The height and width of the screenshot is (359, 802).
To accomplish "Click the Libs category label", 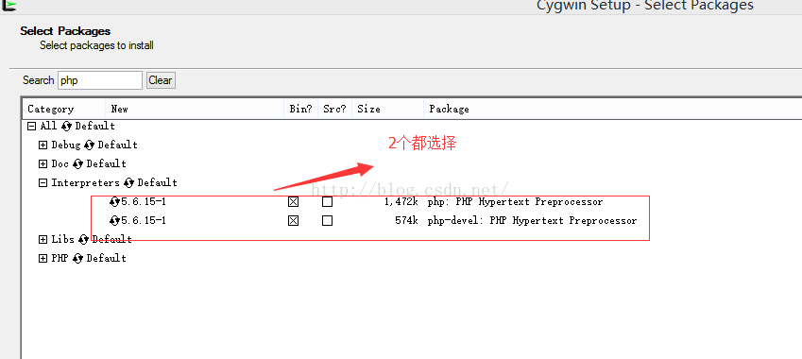I will point(63,239).
